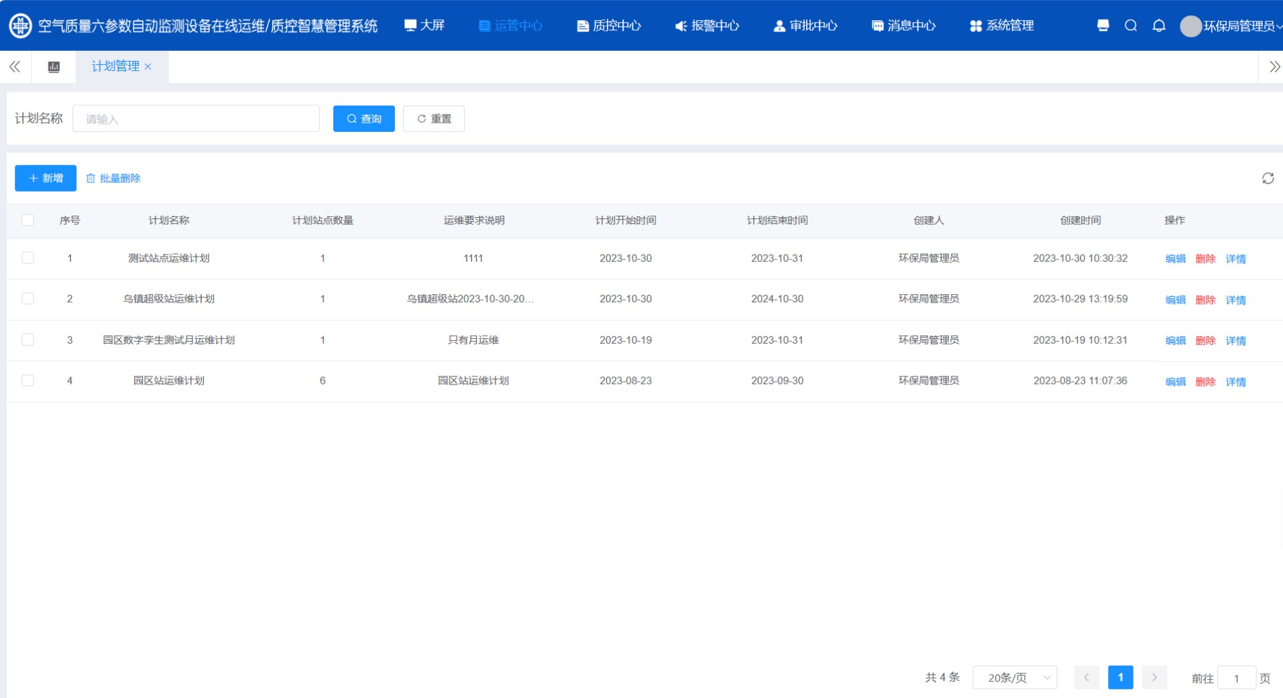Go to next page arrow
This screenshot has height=698, width=1283.
(x=1154, y=678)
